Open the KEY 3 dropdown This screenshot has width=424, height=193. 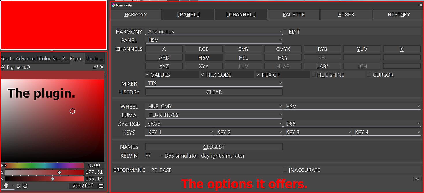coord(317,133)
